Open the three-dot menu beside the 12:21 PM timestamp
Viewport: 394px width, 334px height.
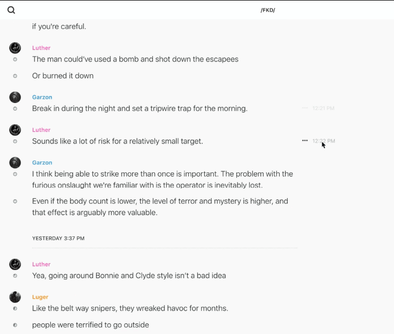click(x=305, y=108)
